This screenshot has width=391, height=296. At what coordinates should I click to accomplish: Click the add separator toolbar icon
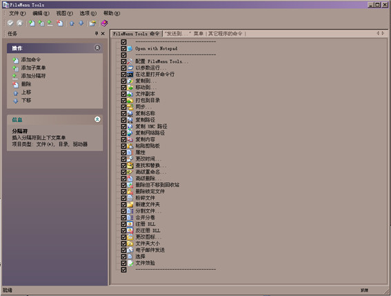50,23
